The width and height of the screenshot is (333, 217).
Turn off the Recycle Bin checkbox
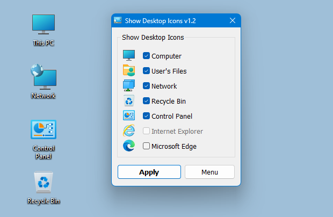146,101
